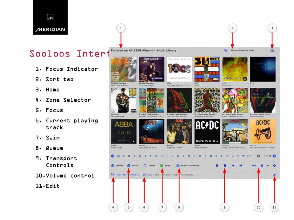This screenshot has height=220, width=294.
Task: Jump to letter A in the index
Action: [x=123, y=156]
